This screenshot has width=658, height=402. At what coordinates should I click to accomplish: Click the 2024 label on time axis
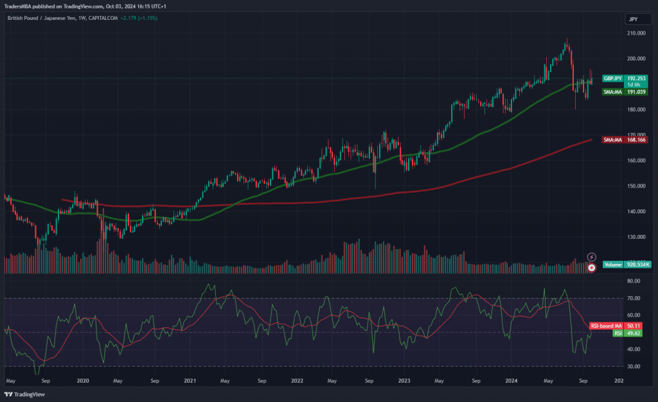click(511, 381)
